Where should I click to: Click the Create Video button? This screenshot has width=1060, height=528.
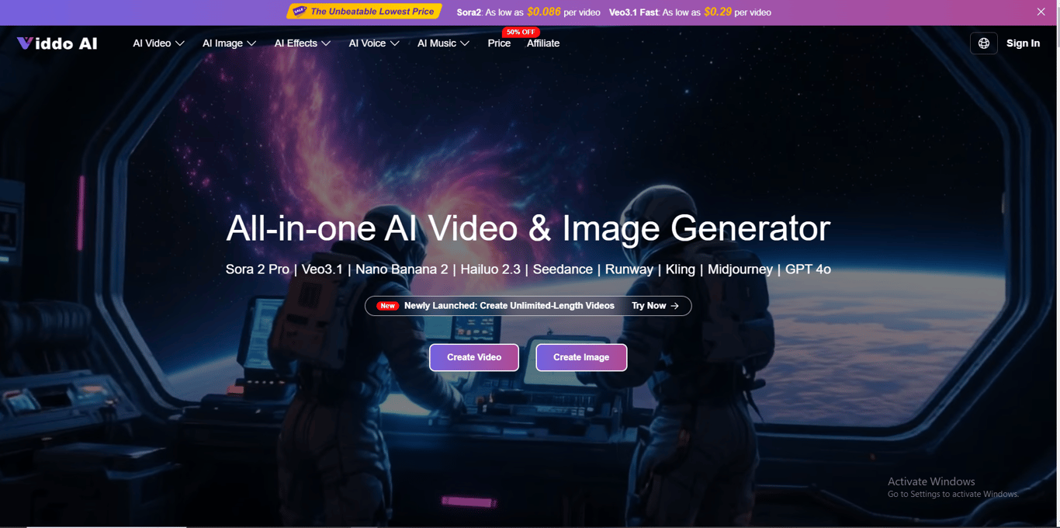click(474, 357)
